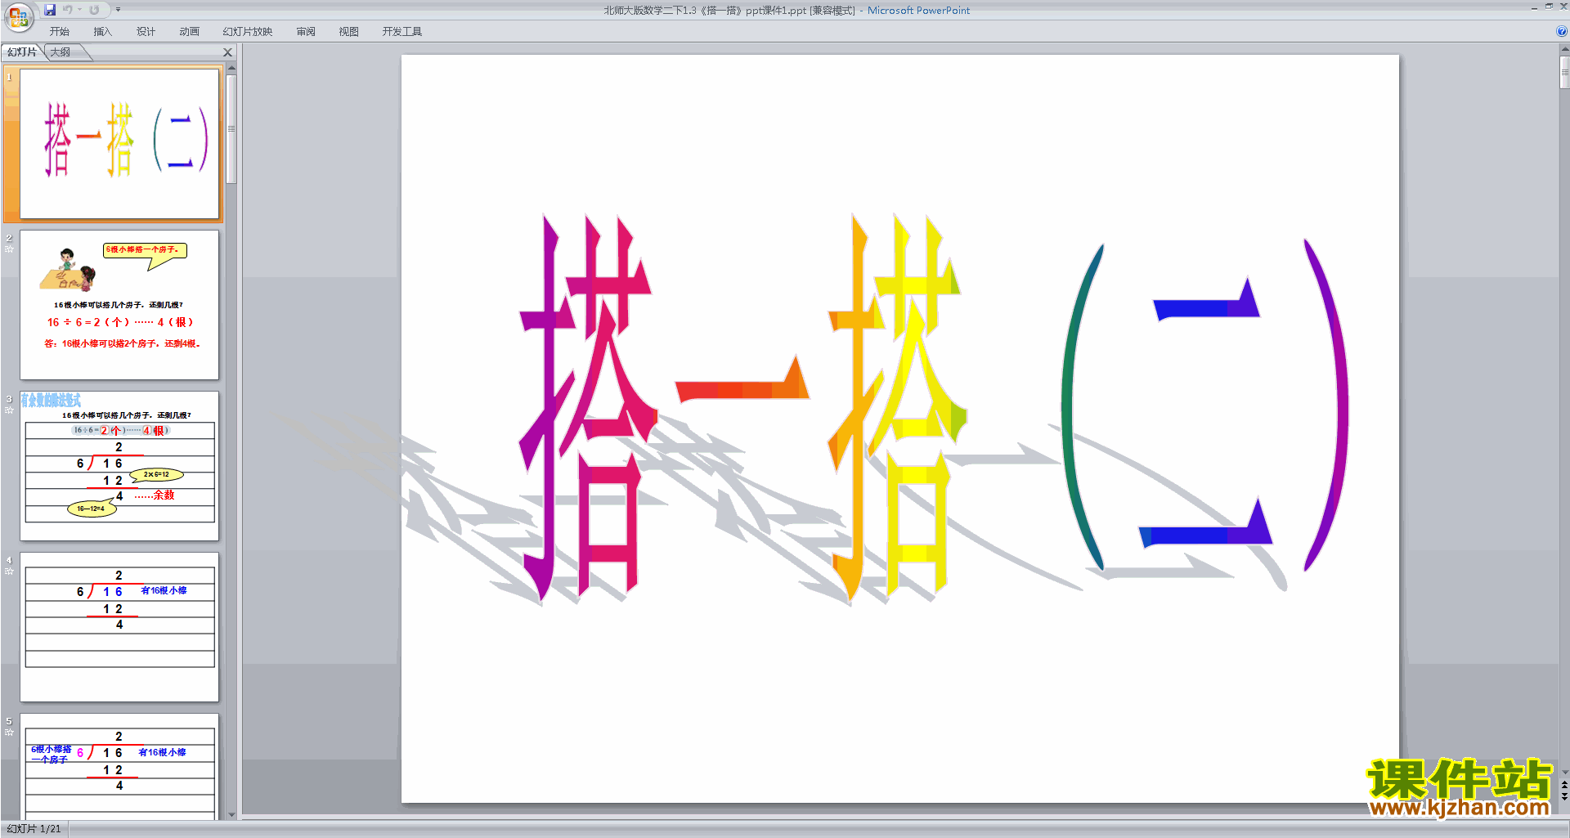This screenshot has height=838, width=1570.
Task: Open the 动画 ribbon tab
Action: [x=189, y=32]
